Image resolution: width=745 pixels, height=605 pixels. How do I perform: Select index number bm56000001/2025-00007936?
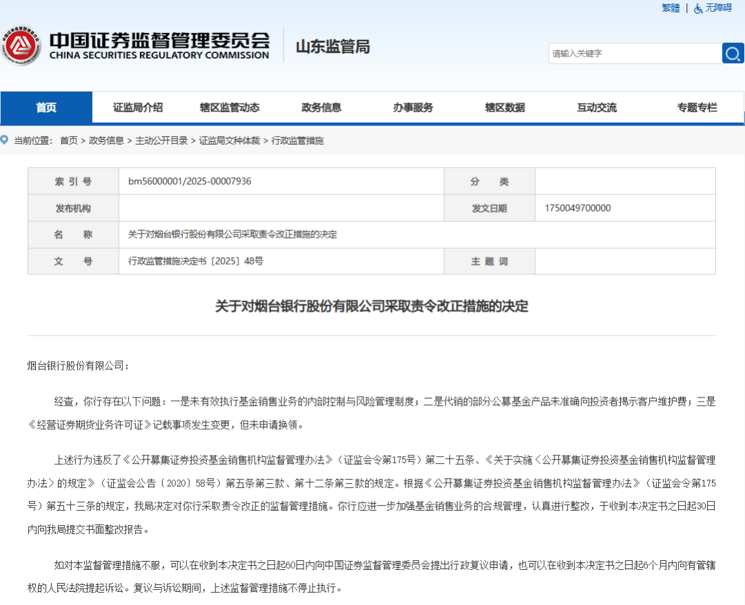pos(190,181)
